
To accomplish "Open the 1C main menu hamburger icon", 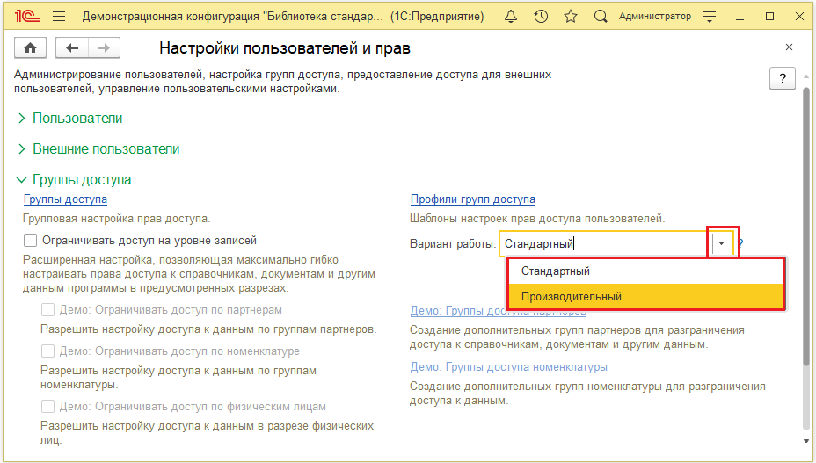I will click(x=59, y=17).
